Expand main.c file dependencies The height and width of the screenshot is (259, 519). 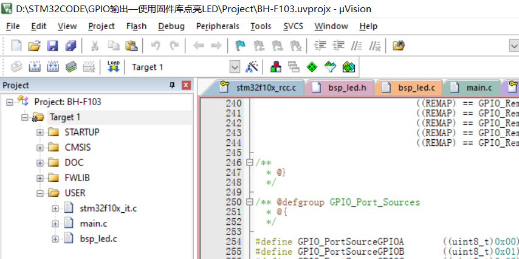click(55, 224)
